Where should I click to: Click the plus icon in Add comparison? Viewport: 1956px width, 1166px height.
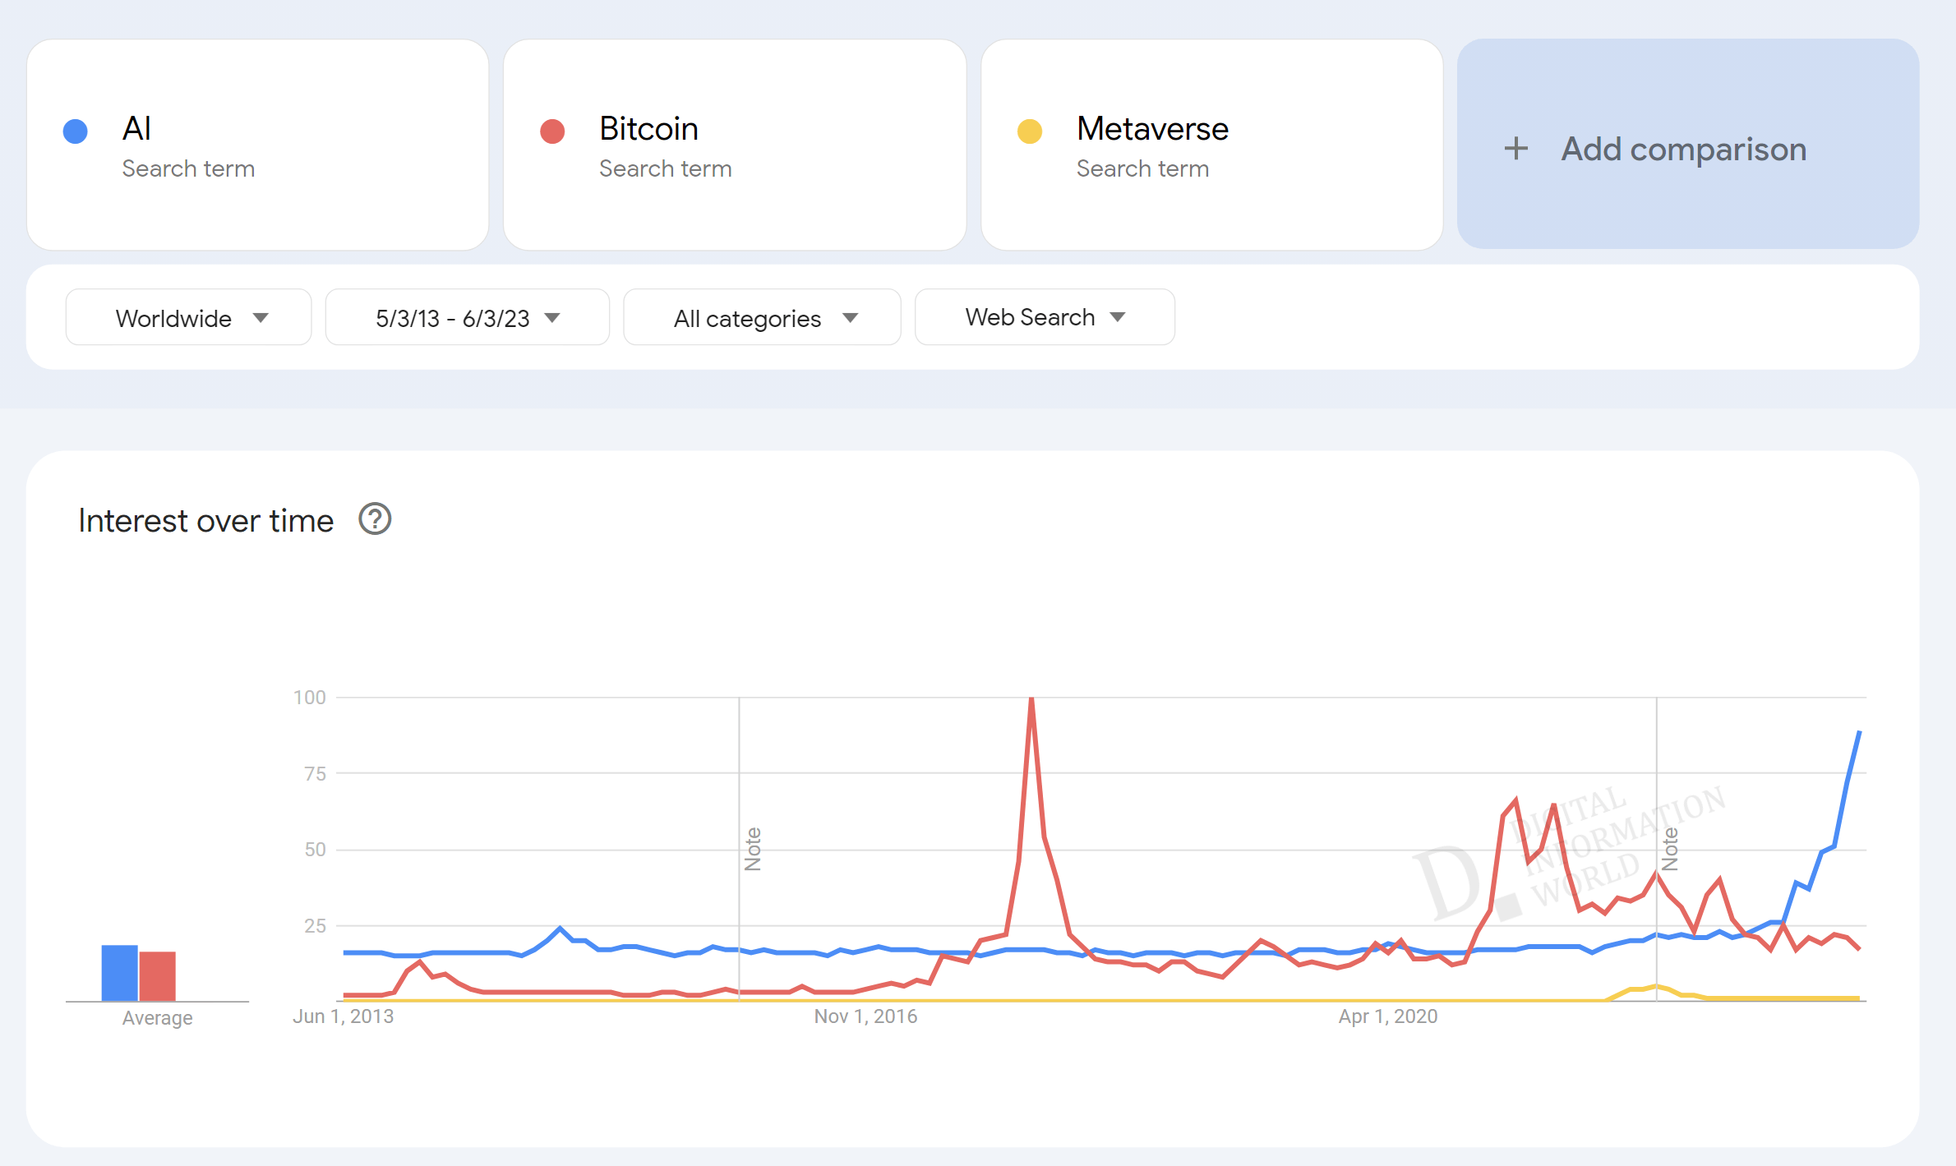coord(1515,149)
